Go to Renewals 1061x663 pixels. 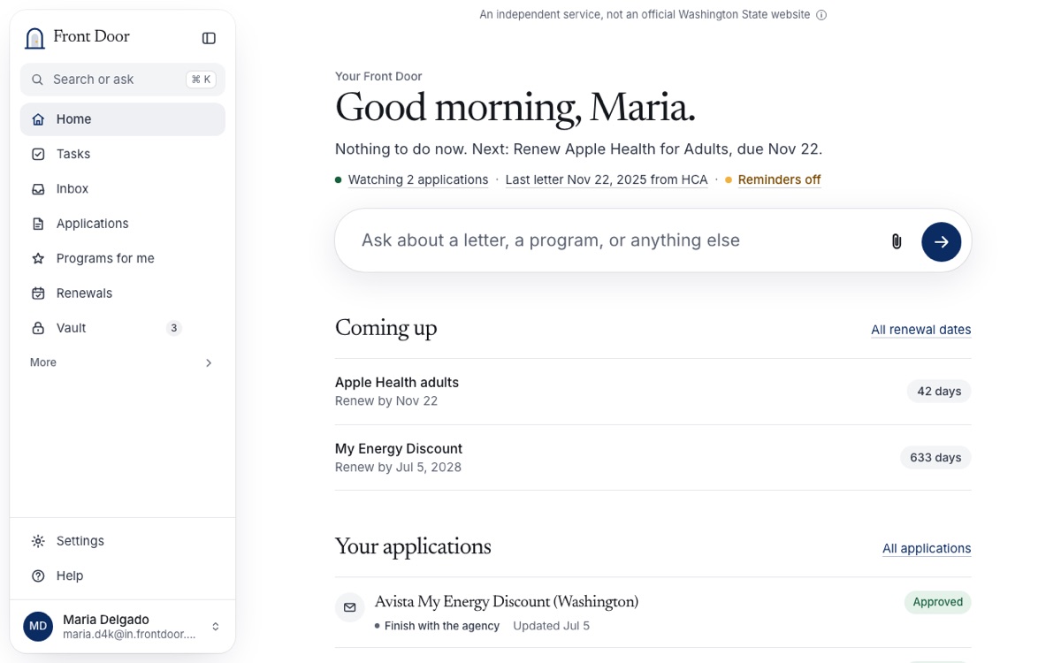[123, 293]
